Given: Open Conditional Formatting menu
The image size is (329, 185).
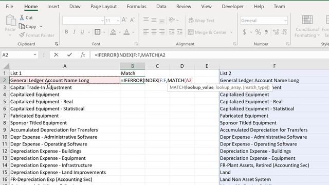Looking at the screenshot, I should 307,26.
